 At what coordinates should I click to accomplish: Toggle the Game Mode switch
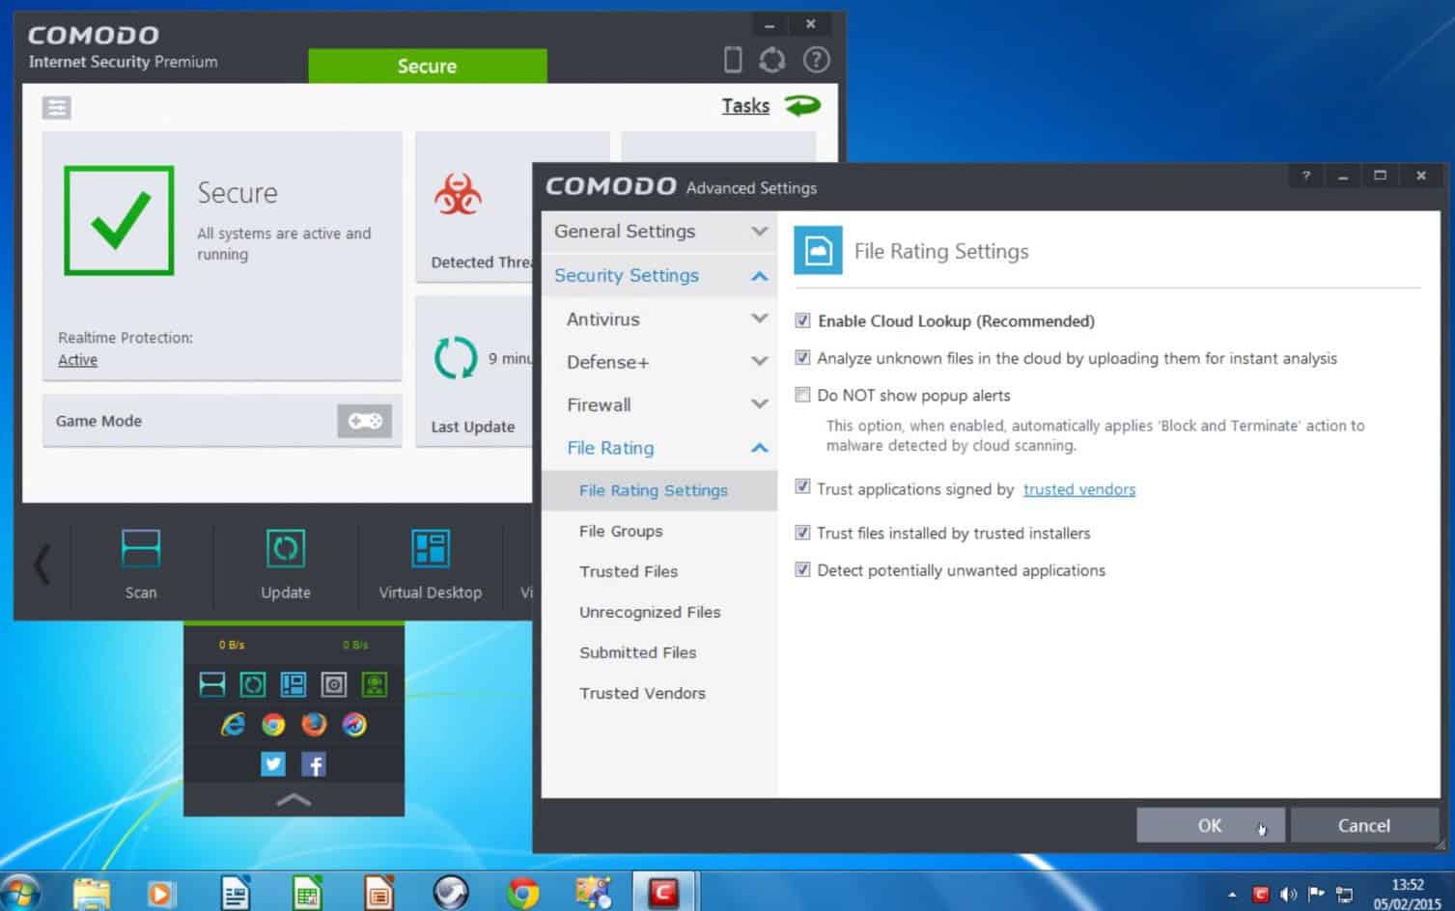365,421
